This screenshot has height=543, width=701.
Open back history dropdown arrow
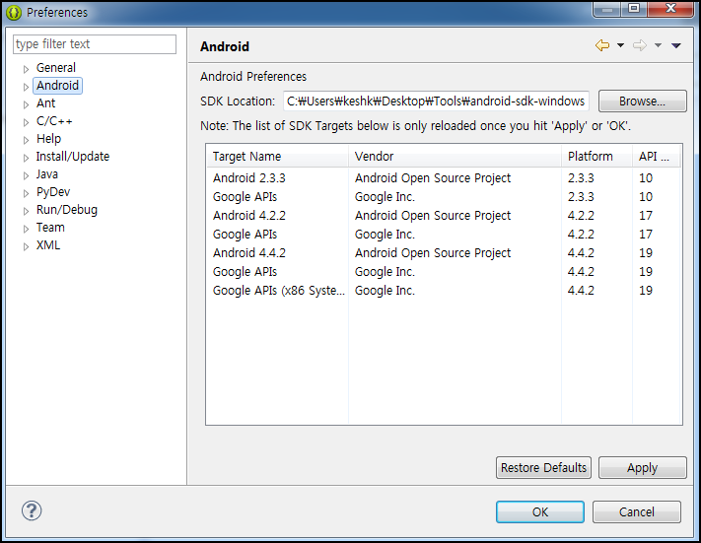point(620,45)
